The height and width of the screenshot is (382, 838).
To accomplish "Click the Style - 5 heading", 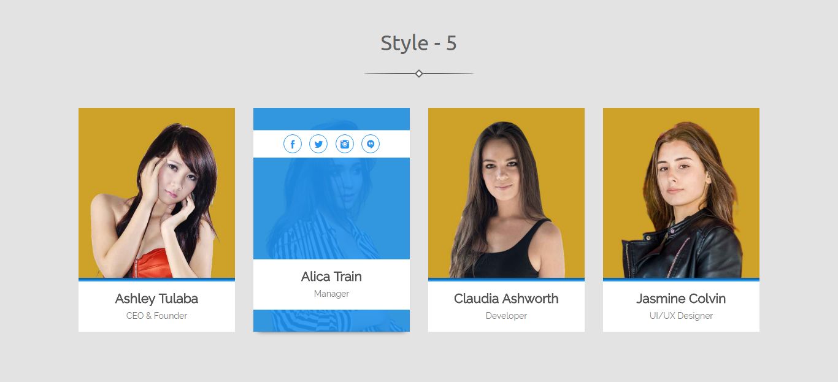I will point(419,43).
